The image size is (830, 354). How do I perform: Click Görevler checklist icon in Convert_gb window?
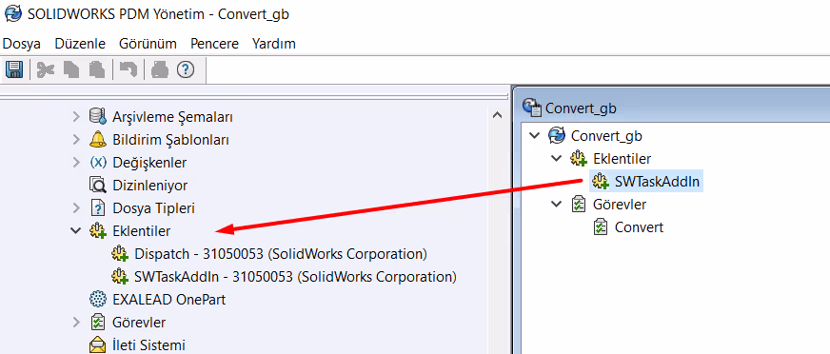579,205
